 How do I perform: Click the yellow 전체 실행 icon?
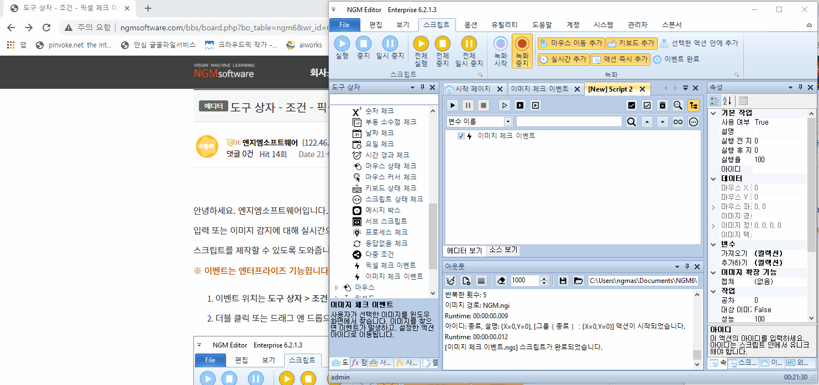[421, 44]
